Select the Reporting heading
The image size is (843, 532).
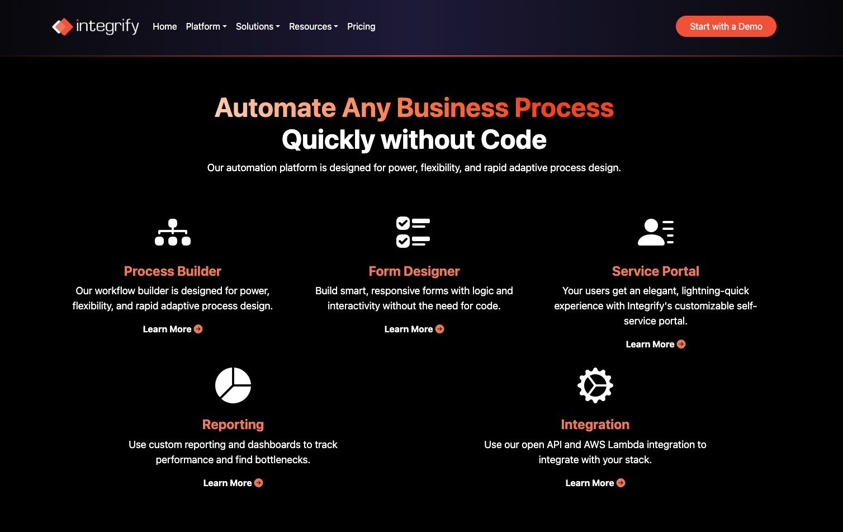point(233,425)
